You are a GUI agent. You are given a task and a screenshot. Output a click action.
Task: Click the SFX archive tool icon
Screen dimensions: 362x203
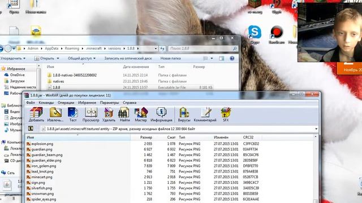[226, 114]
